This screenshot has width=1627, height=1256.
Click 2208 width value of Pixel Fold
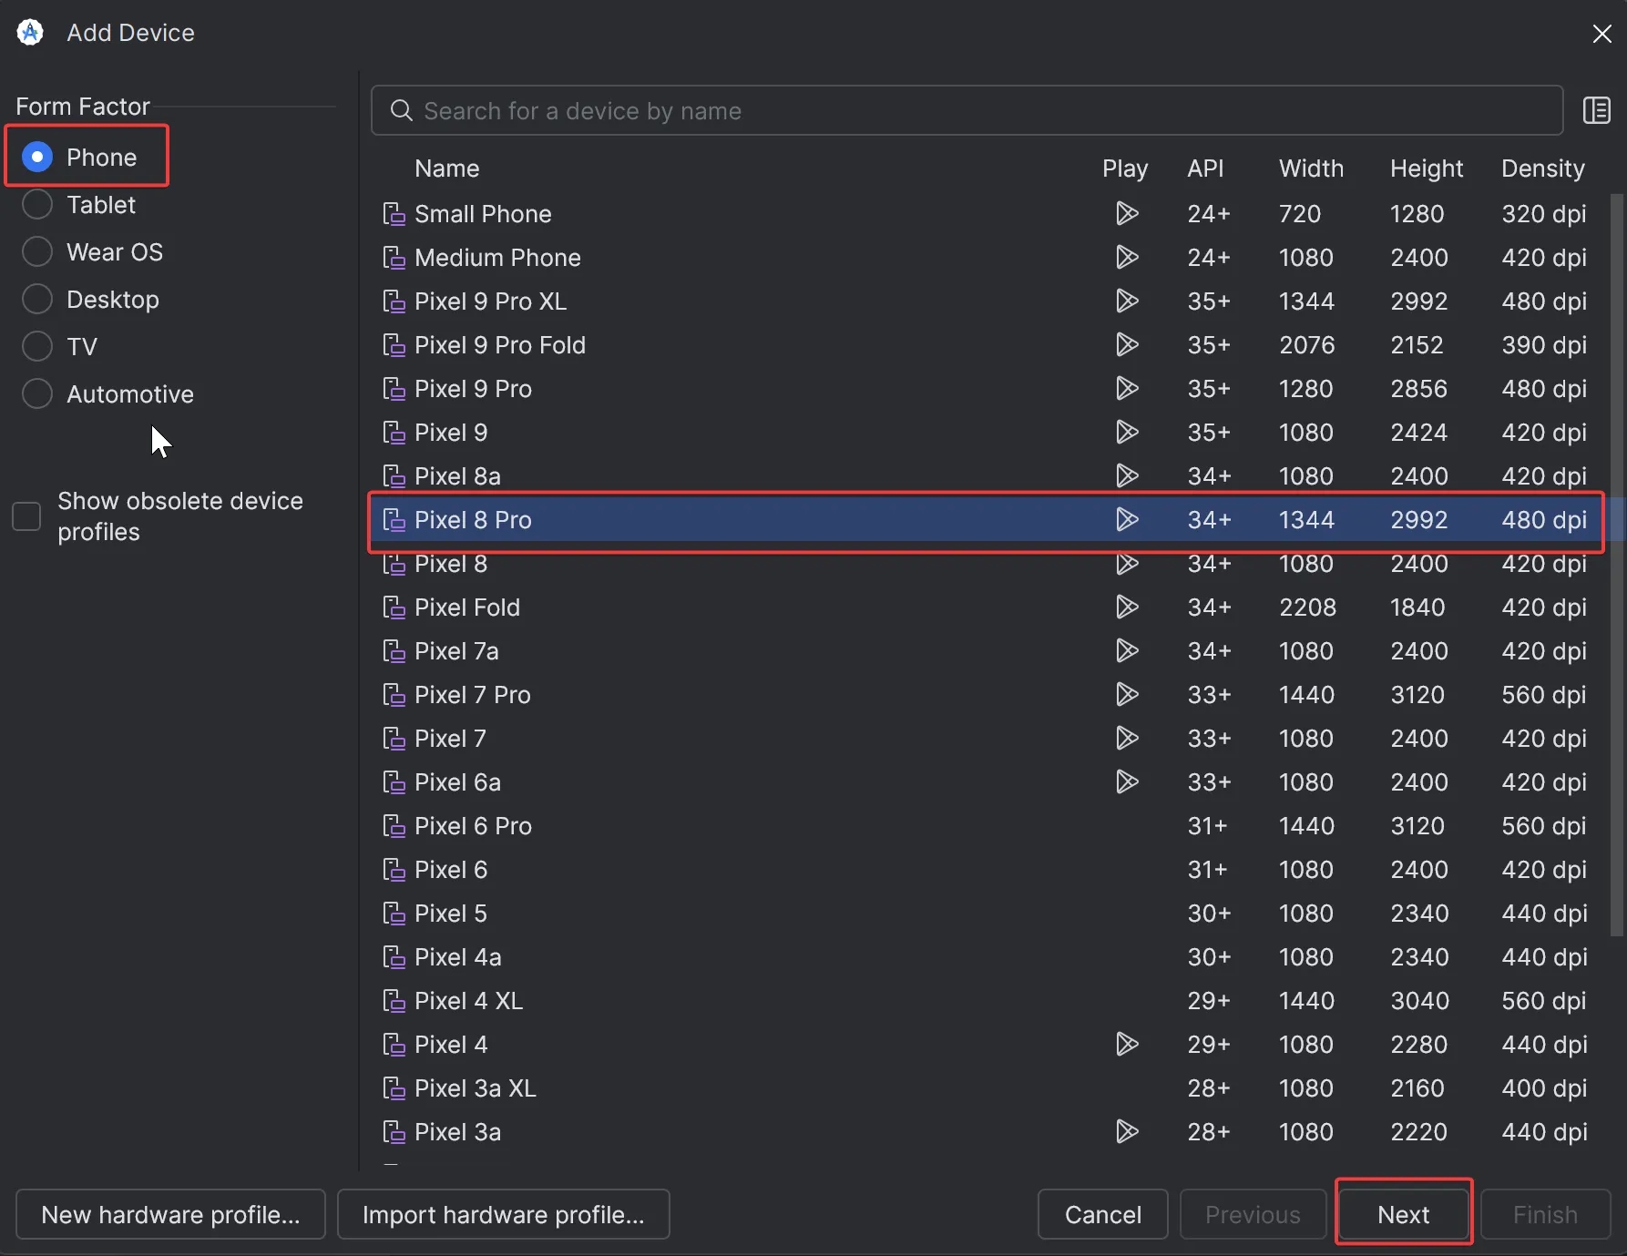(x=1307, y=608)
